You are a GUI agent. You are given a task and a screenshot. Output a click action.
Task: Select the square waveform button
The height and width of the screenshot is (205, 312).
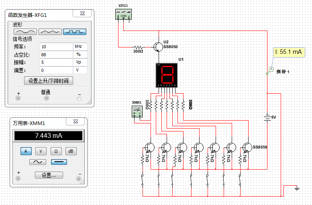75,31
